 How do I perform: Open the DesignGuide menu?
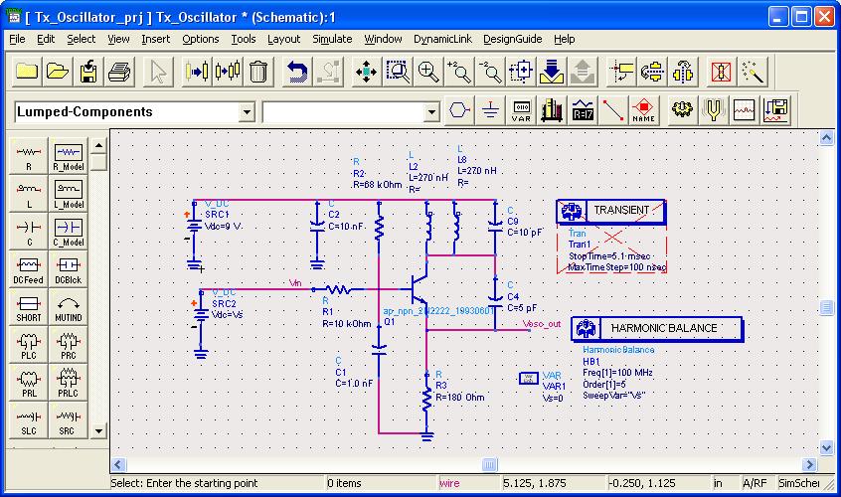coord(513,39)
